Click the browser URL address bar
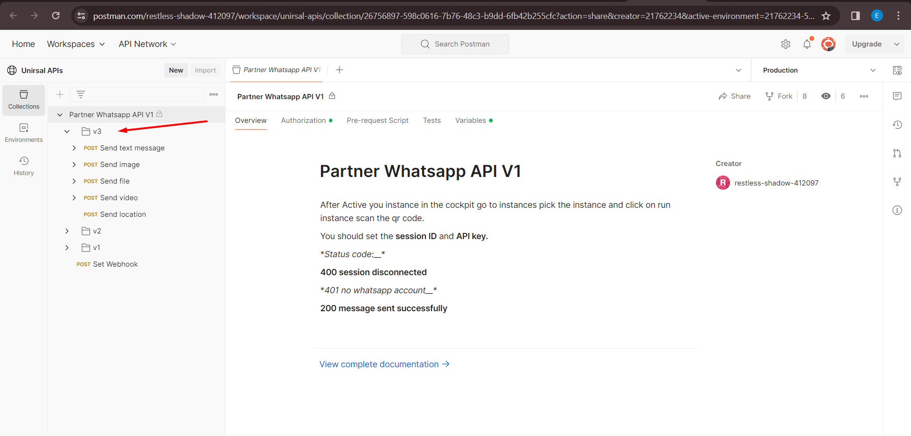Image resolution: width=911 pixels, height=436 pixels. (453, 16)
